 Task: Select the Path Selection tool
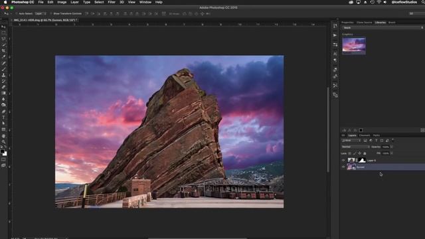click(3, 123)
